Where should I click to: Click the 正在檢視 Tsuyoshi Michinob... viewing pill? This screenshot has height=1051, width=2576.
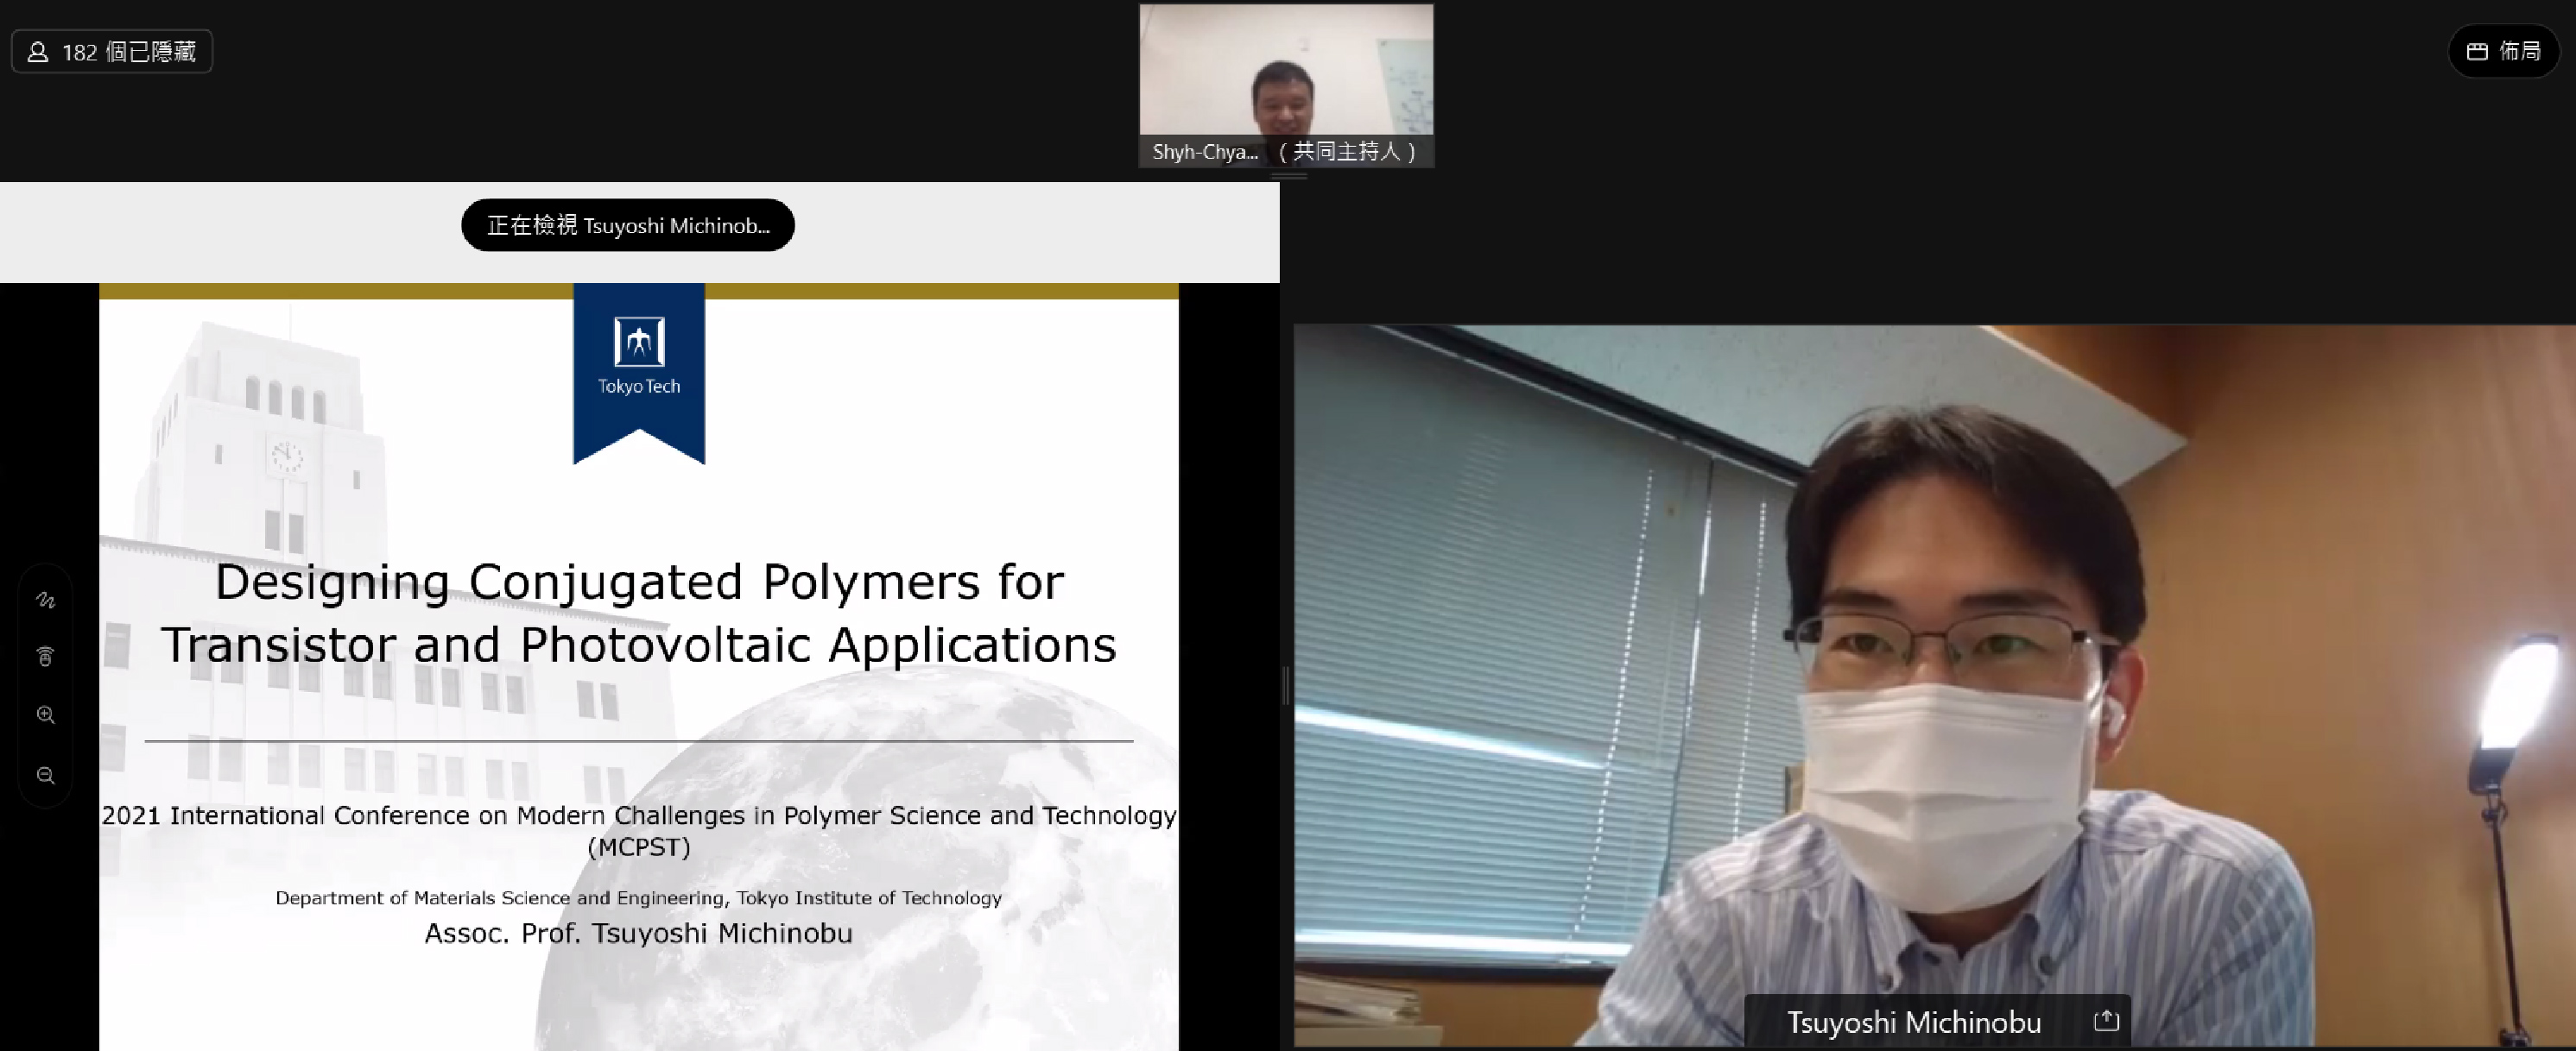(x=628, y=225)
